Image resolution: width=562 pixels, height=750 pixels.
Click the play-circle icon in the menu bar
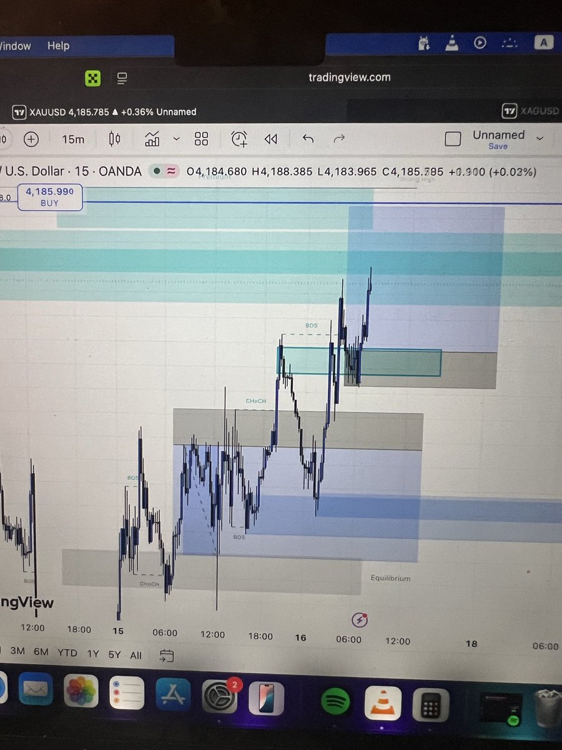(480, 43)
